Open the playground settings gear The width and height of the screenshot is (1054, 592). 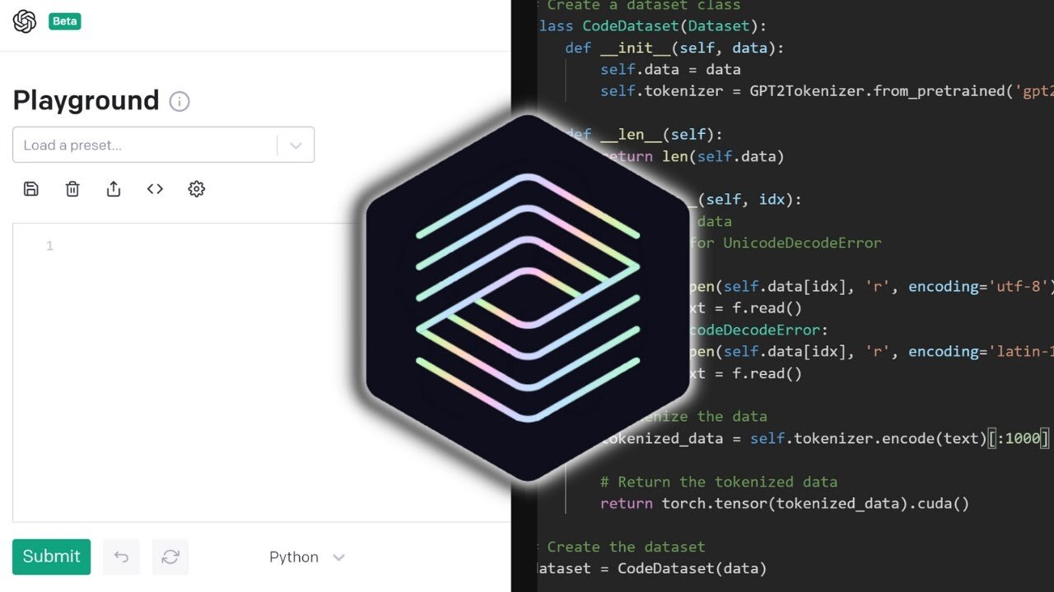196,188
